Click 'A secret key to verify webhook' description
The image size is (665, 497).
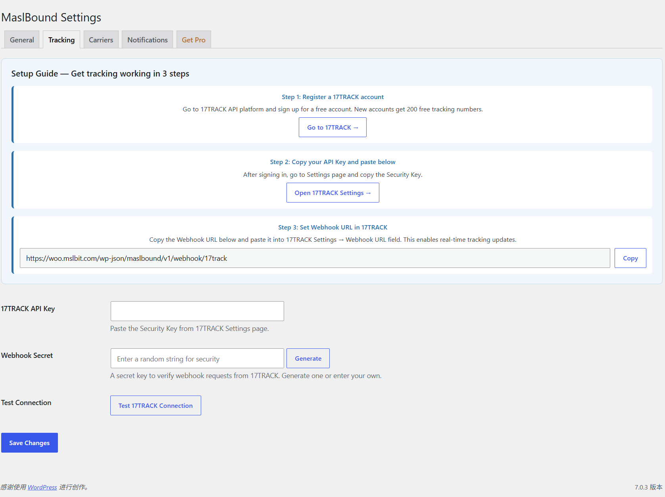[x=246, y=376]
